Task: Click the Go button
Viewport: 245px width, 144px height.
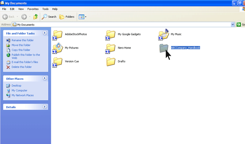Action: [x=240, y=24]
